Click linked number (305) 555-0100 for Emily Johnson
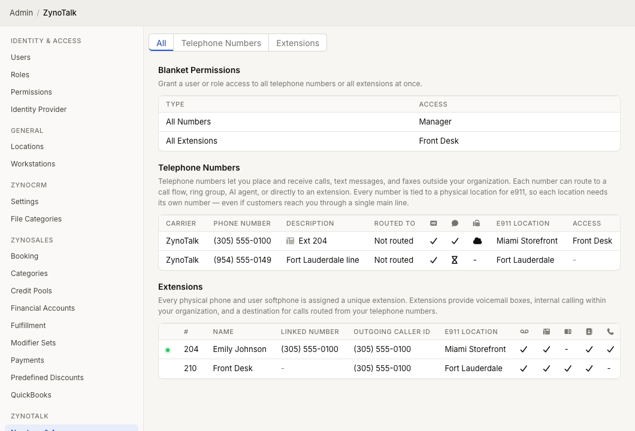The height and width of the screenshot is (431, 635). [309, 349]
